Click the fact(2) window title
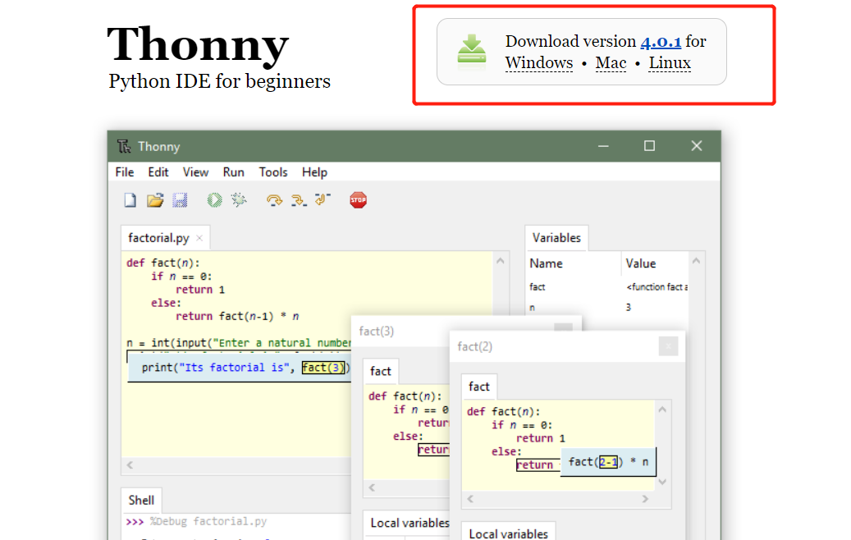 [474, 346]
